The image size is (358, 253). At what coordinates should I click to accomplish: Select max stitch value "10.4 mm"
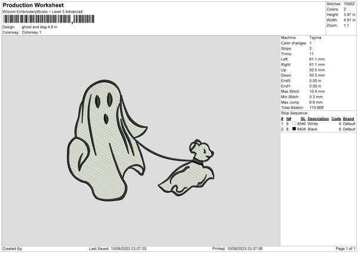pyautogui.click(x=317, y=91)
